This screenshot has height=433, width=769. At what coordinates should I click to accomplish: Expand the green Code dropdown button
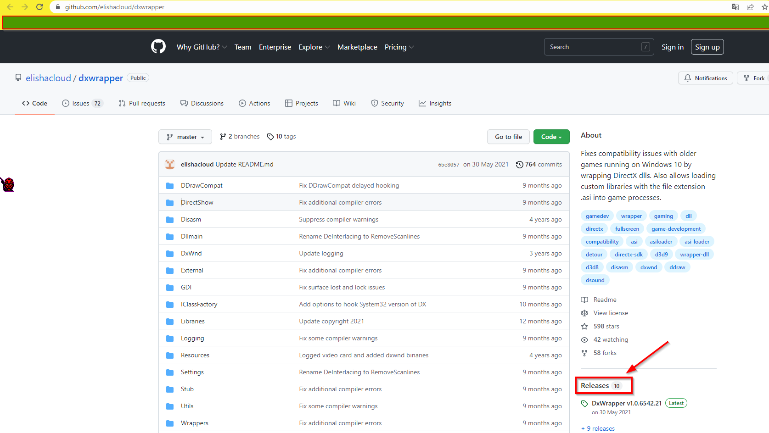551,137
